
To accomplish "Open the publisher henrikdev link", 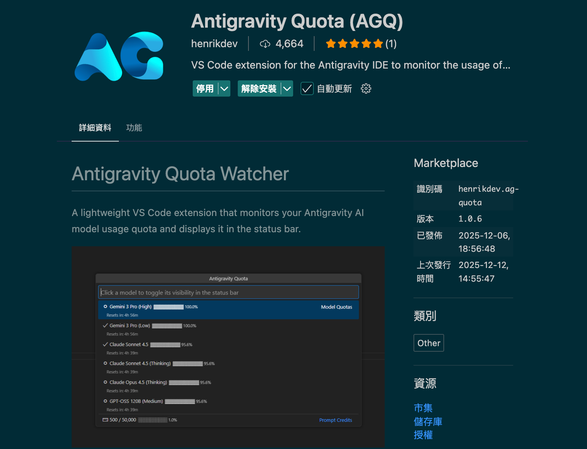I will (x=214, y=43).
